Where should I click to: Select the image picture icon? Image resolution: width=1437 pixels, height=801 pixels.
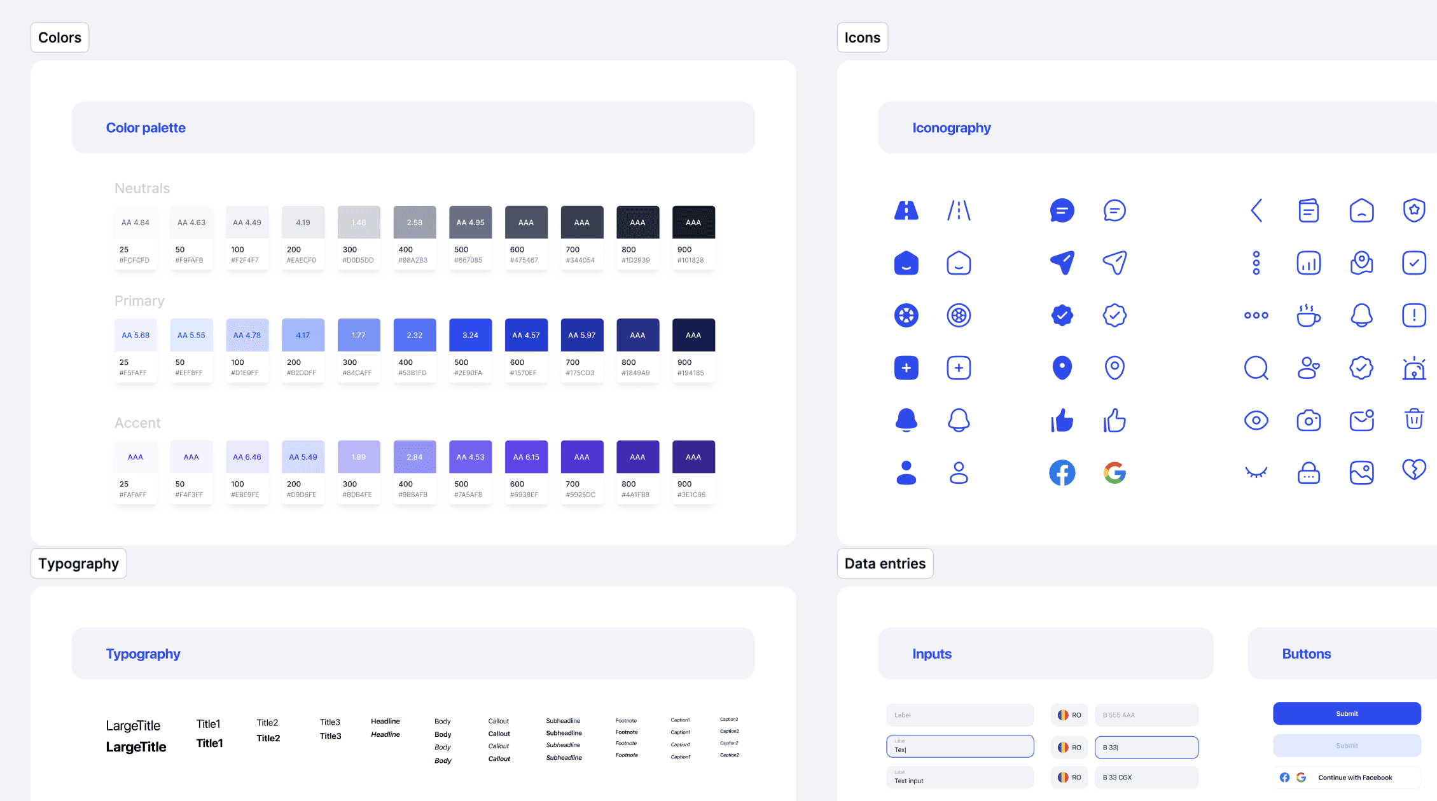pyautogui.click(x=1361, y=473)
